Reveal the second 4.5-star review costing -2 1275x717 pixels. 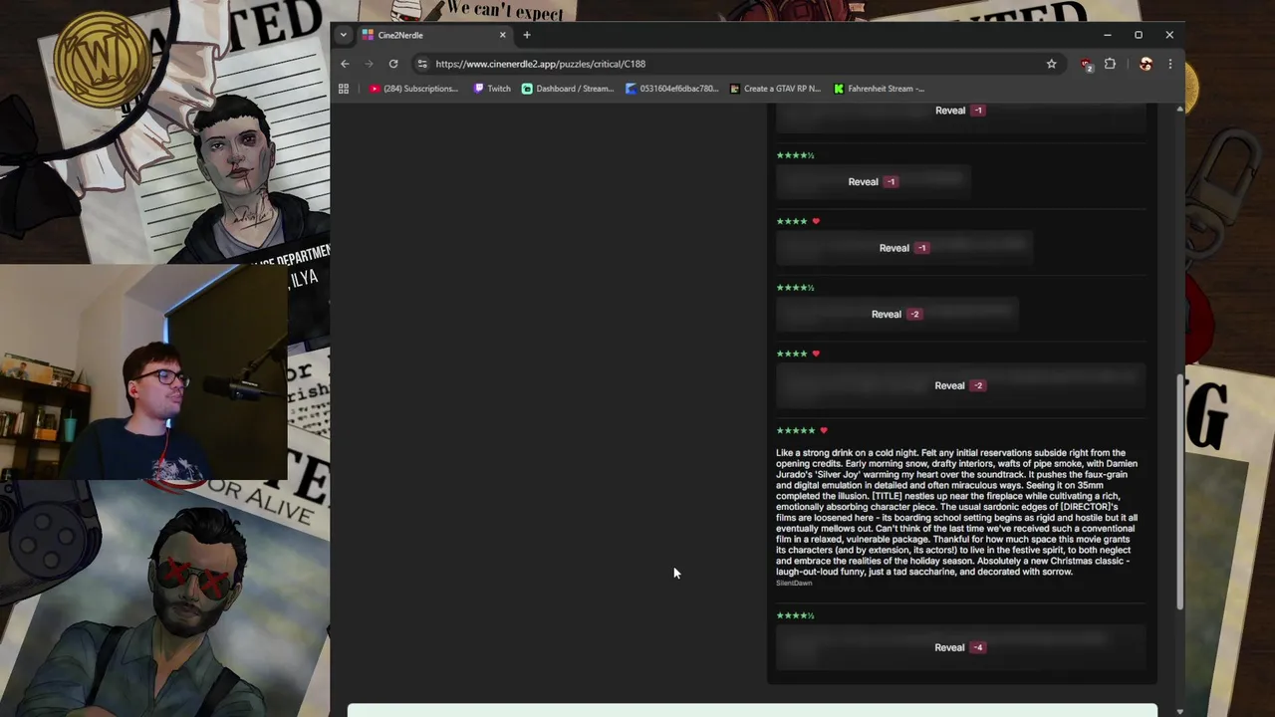point(896,314)
